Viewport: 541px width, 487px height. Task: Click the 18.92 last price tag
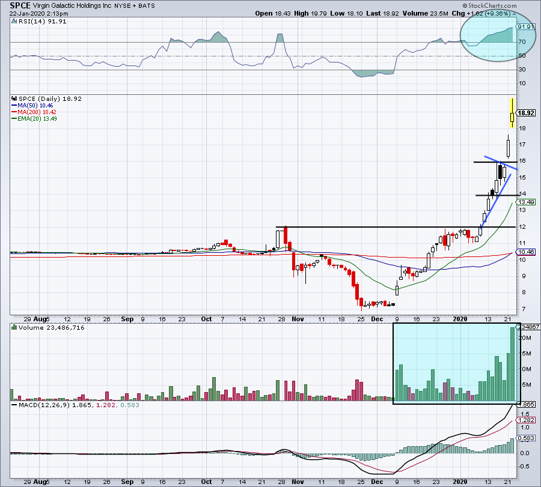(x=526, y=113)
